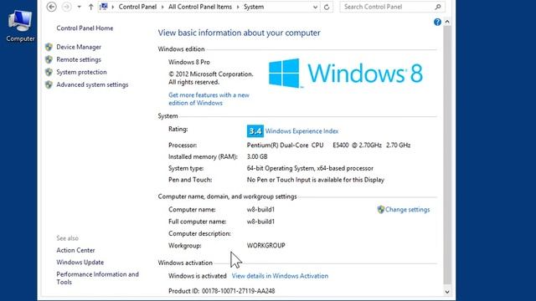Open Remote settings link
This screenshot has height=301, width=536.
pos(79,59)
